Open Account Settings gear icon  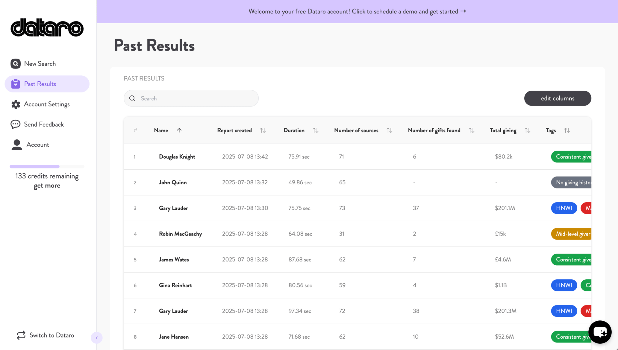16,104
